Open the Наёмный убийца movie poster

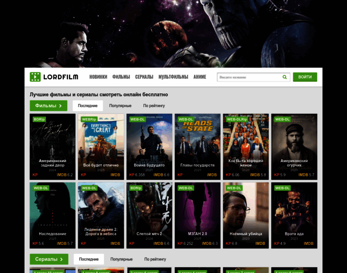246,215
